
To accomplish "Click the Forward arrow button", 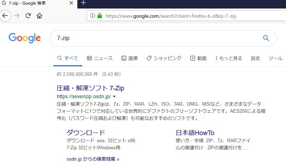I will click(17, 16).
